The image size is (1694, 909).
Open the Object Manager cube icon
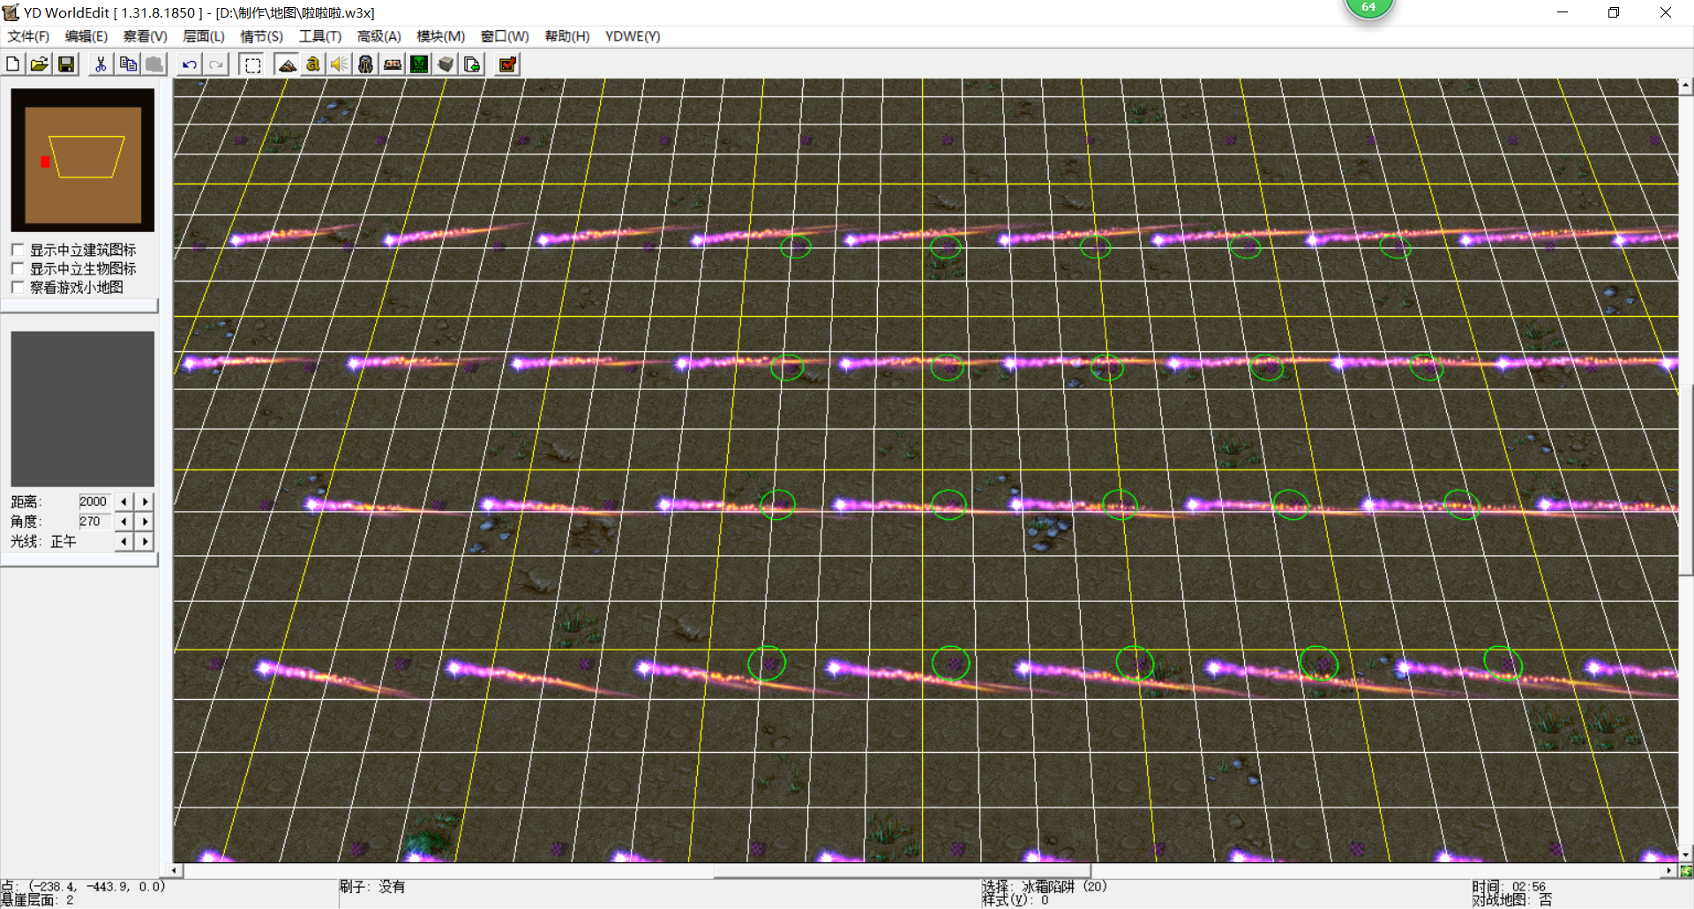pyautogui.click(x=446, y=64)
